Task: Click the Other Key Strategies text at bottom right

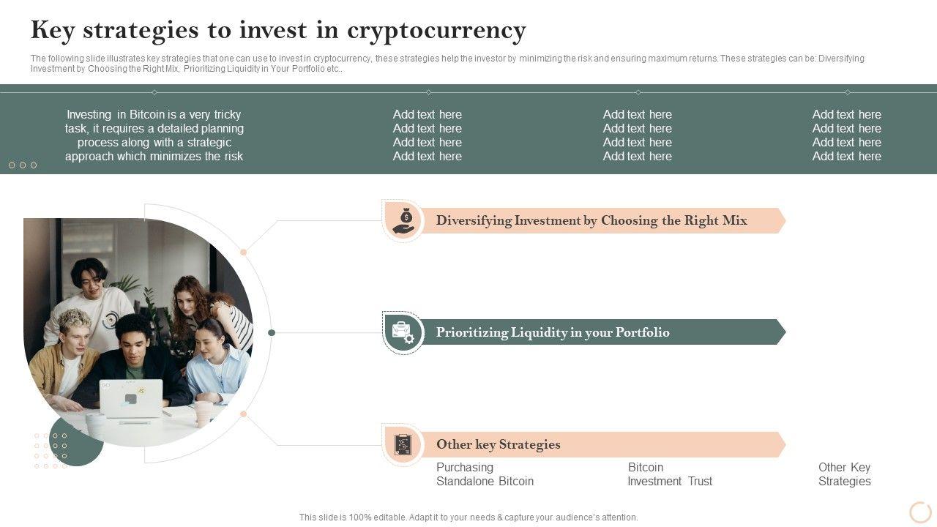Action: (x=845, y=474)
